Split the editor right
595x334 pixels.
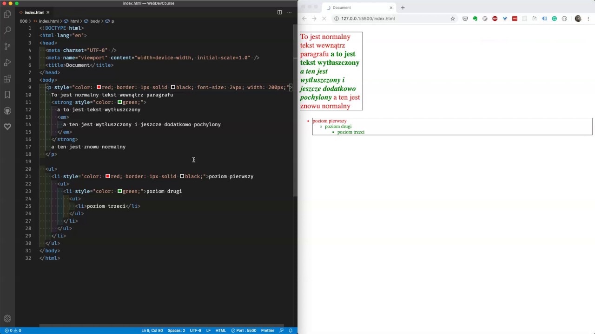pos(279,13)
